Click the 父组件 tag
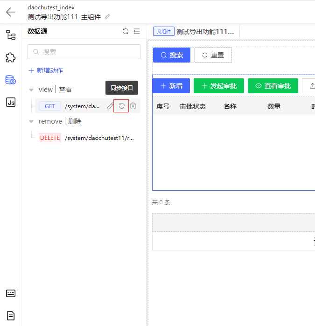 (164, 31)
